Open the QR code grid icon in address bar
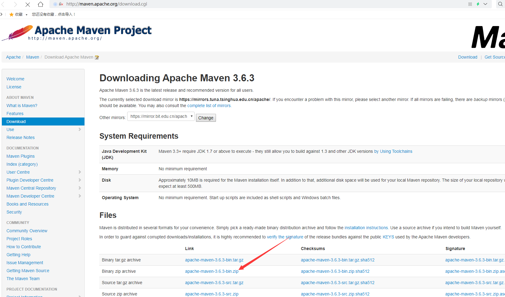505x297 pixels. pos(470,4)
